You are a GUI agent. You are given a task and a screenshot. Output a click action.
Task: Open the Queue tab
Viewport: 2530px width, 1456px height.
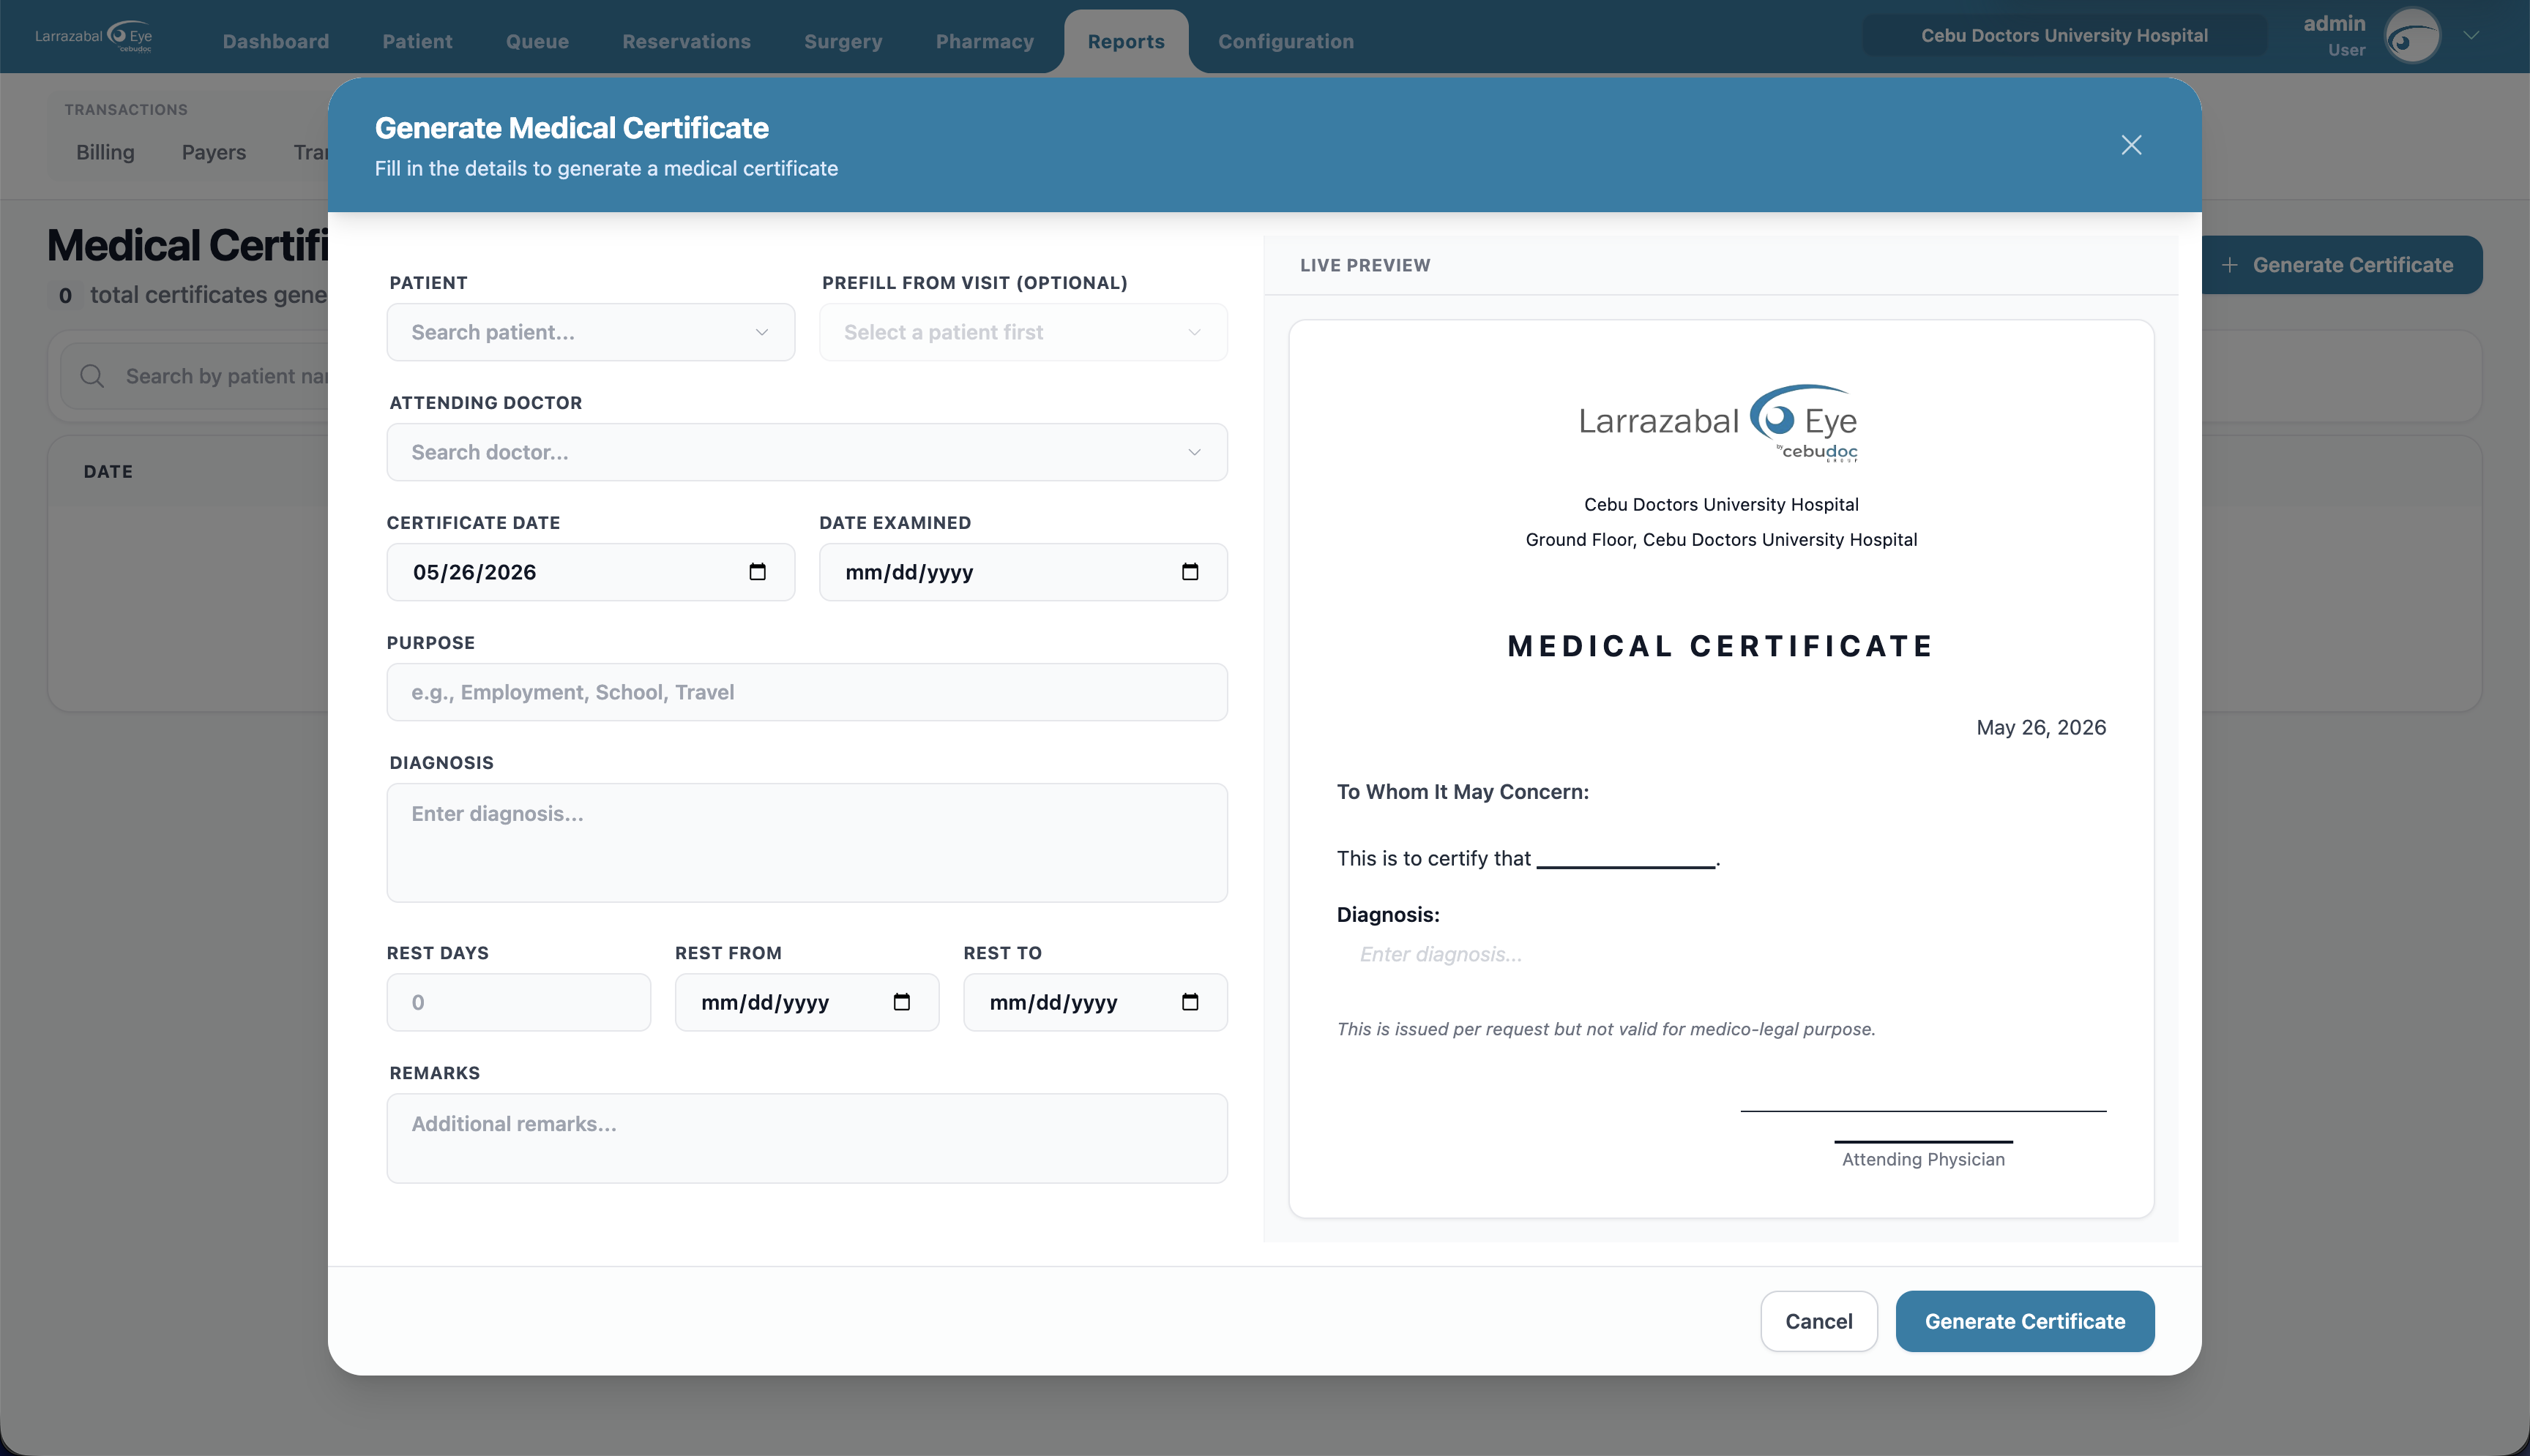(537, 41)
